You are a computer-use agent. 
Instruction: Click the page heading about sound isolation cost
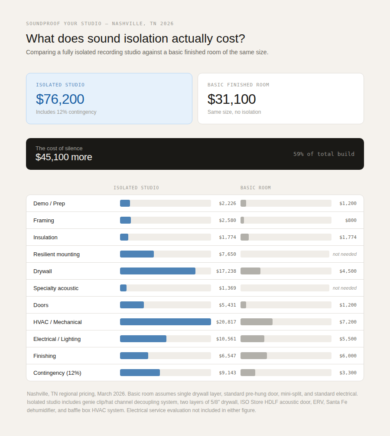point(136,38)
